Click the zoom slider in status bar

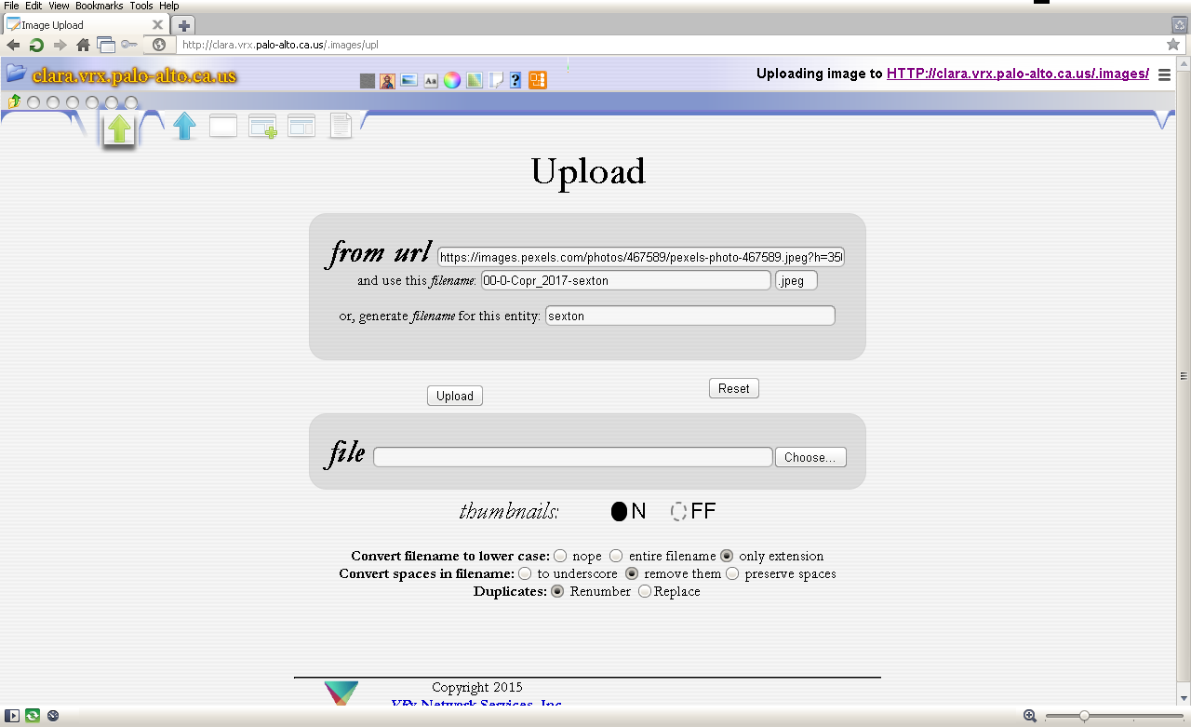[1084, 716]
